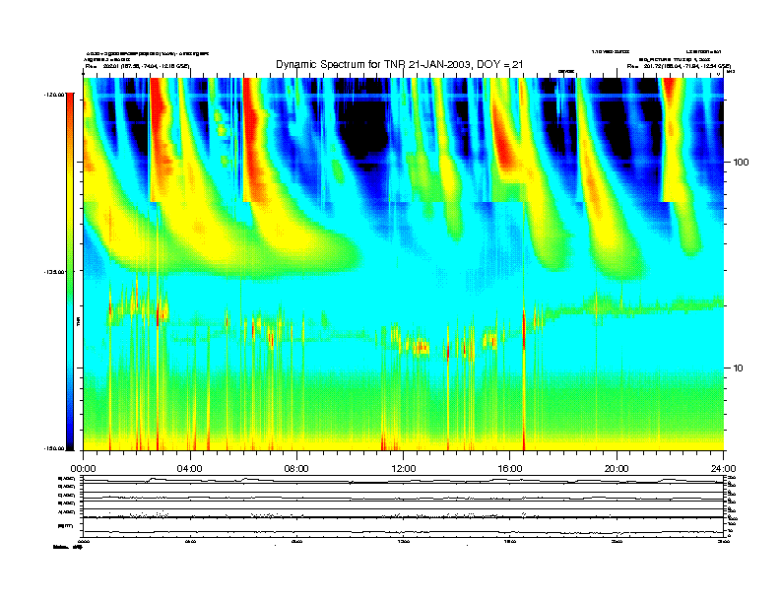The image size is (780, 603).
Task: Click the '20:00' time axis label
Action: [x=617, y=469]
